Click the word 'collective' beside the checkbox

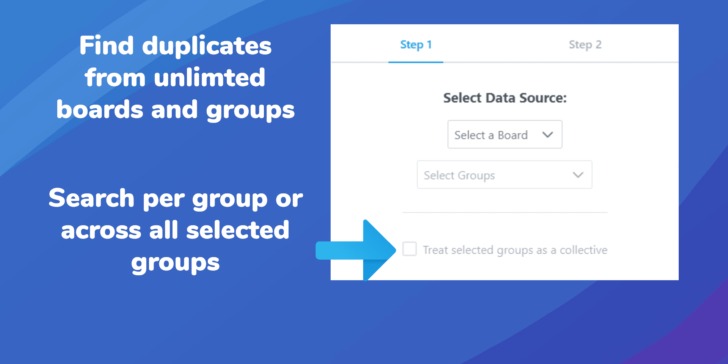584,250
